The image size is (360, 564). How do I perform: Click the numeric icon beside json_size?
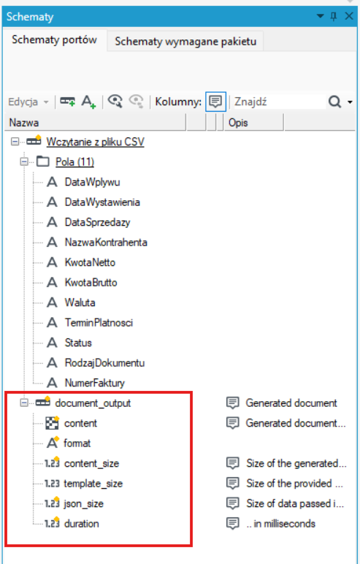52,503
